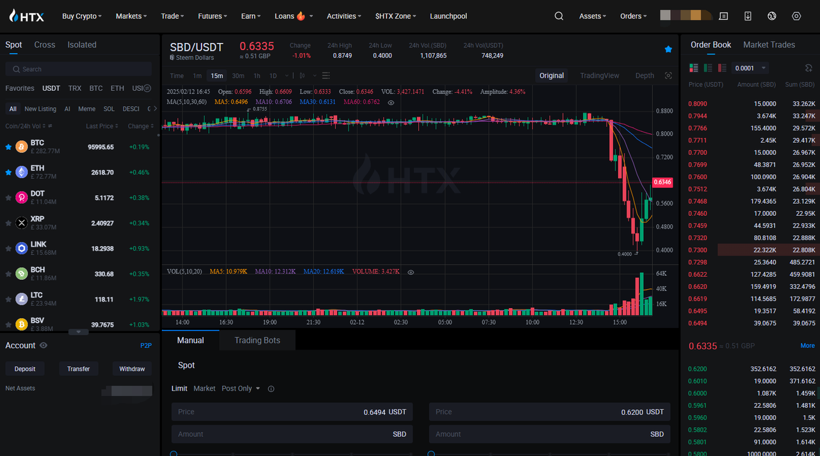The width and height of the screenshot is (820, 456).
Task: Swap coin/volume display arrows icon
Action: tap(50, 126)
